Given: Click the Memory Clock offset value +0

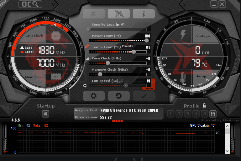Looking at the screenshot, I should (x=148, y=70).
